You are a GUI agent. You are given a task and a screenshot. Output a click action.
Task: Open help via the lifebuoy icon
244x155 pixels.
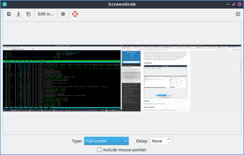pos(75,14)
